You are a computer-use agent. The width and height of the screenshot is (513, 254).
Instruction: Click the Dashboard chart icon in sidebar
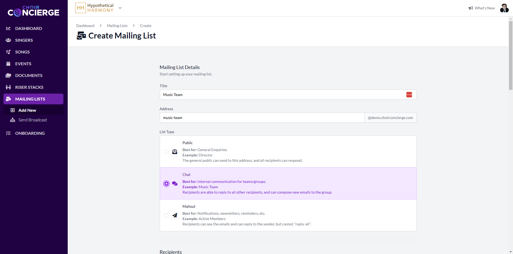8,28
